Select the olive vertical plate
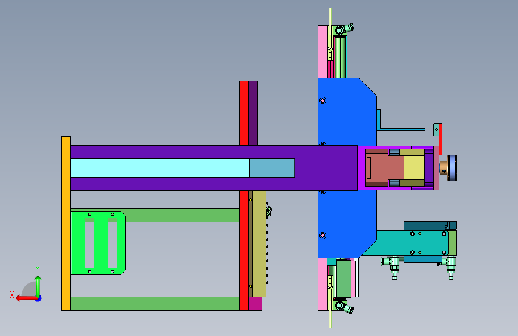Viewport: 518px width, 336px height. pos(259,244)
